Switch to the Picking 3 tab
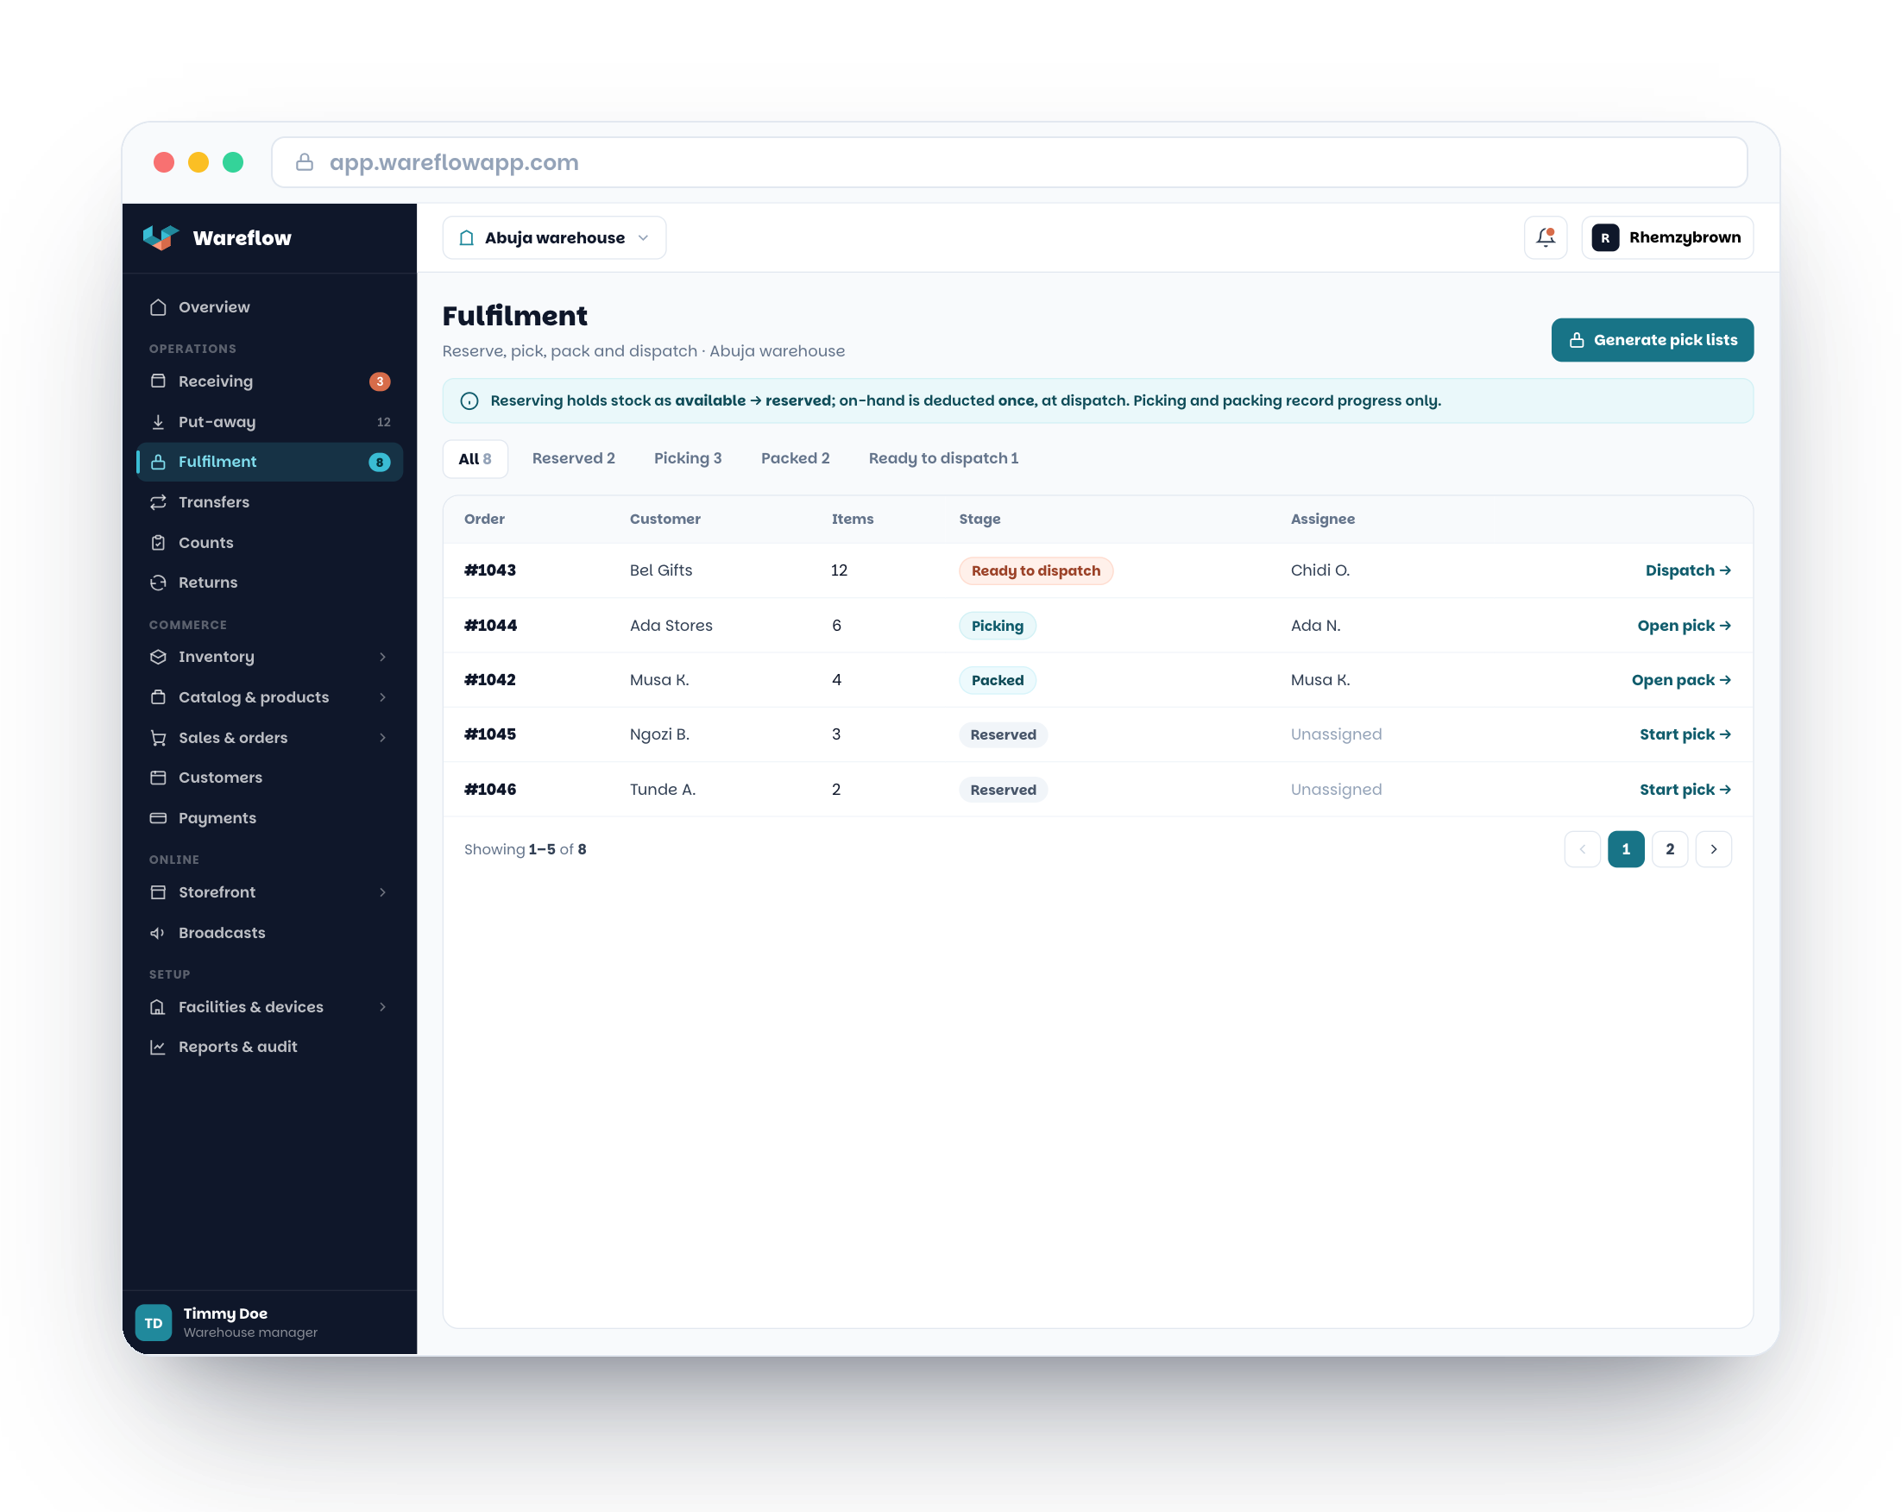 [687, 459]
